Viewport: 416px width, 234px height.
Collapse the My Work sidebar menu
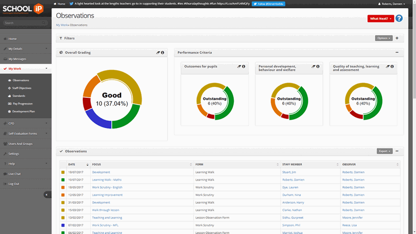tap(26, 69)
